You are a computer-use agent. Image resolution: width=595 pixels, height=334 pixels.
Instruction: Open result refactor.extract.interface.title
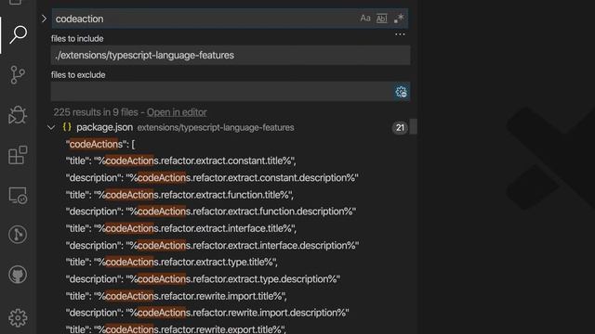point(181,228)
